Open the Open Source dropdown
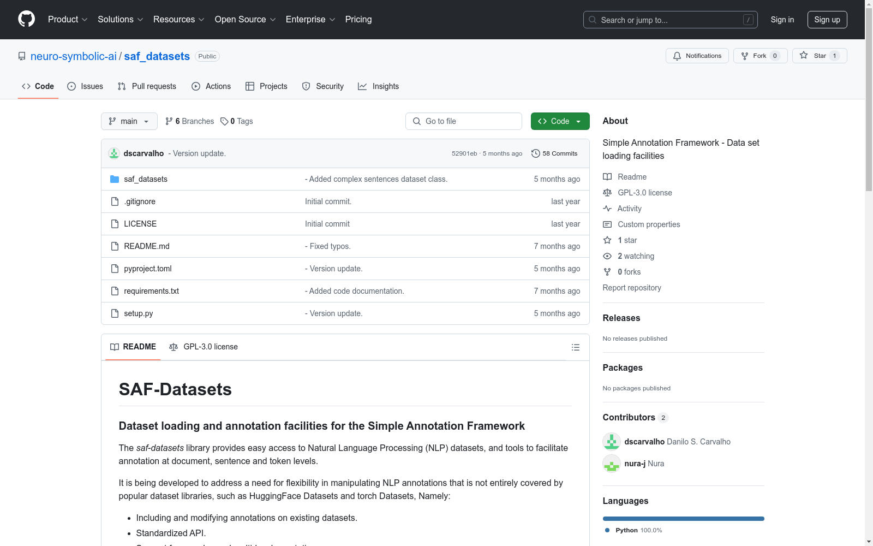Image resolution: width=873 pixels, height=546 pixels. click(246, 20)
